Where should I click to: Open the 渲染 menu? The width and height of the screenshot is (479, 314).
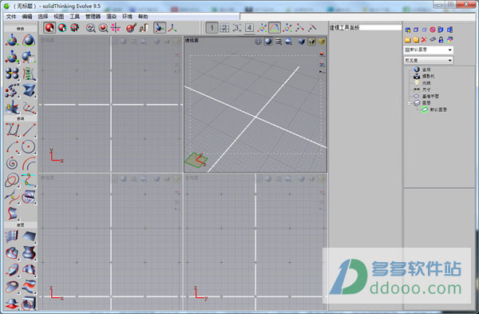pyautogui.click(x=111, y=17)
